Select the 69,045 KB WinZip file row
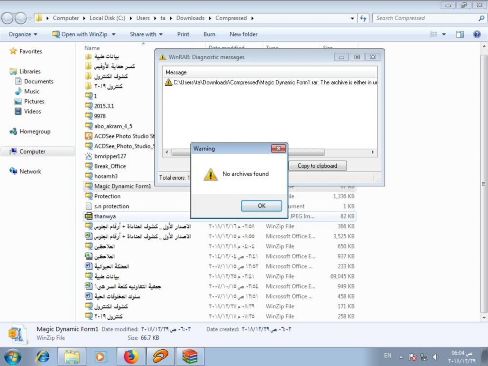Viewport: 488px width, 366px height. 220,276
